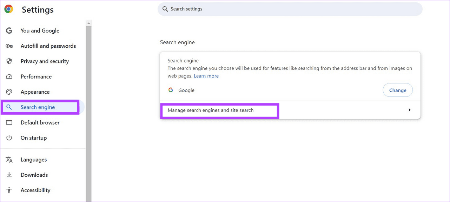The width and height of the screenshot is (450, 202).
Task: Open the Learn more link
Action: pyautogui.click(x=206, y=76)
